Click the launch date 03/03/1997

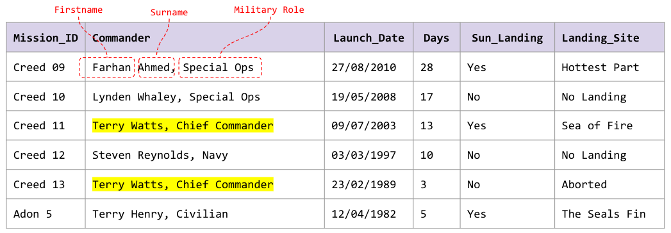364,155
